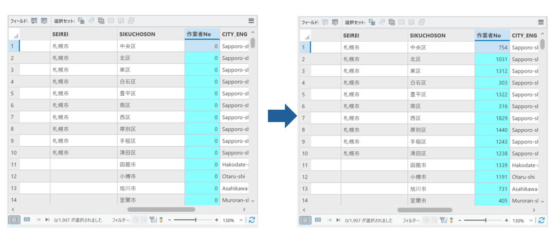Click the plus zoom icon in right table

point(507,220)
